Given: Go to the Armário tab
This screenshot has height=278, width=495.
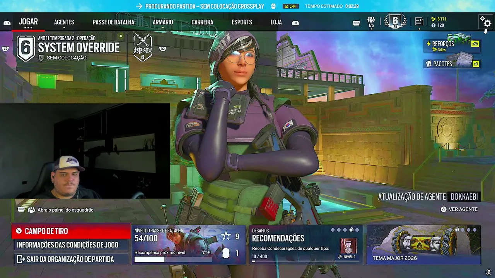Looking at the screenshot, I should coord(163,22).
